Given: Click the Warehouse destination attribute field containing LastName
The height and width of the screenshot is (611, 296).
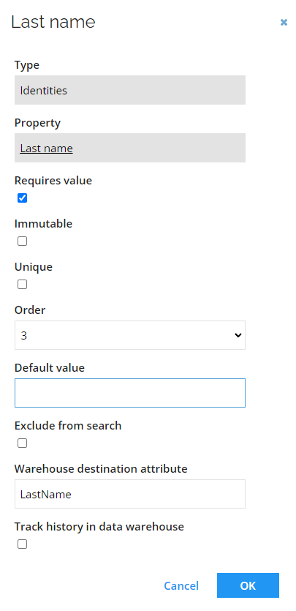Looking at the screenshot, I should click(130, 494).
